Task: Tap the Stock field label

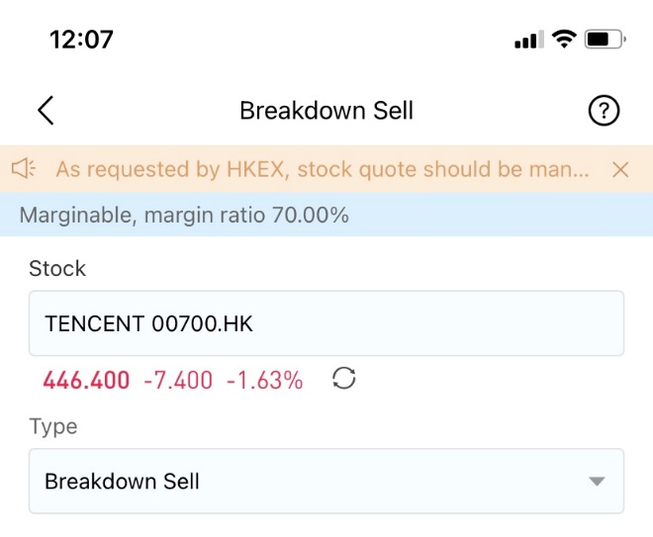Action: click(57, 268)
